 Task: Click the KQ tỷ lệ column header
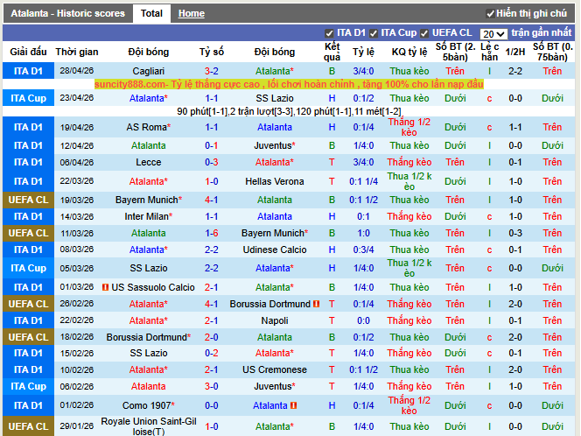409,52
